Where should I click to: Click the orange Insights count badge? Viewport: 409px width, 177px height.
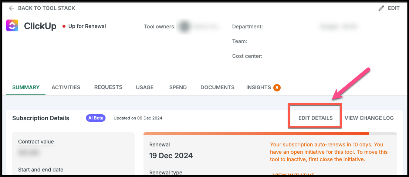click(x=277, y=88)
